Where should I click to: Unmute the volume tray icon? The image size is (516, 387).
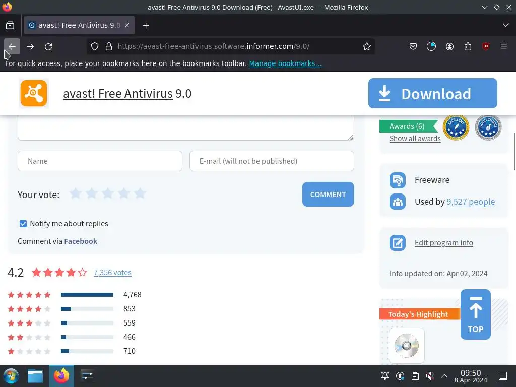click(x=430, y=376)
